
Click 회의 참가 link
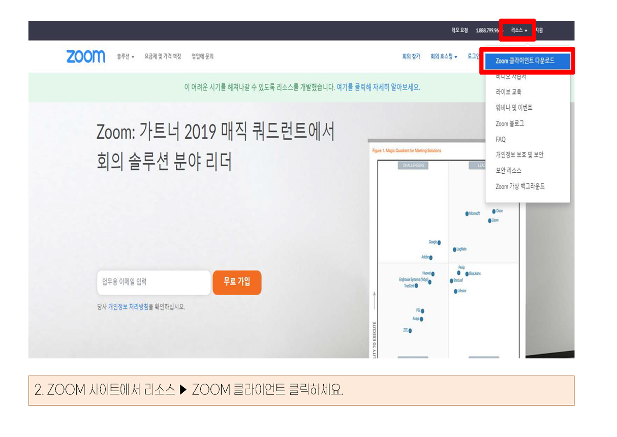(x=411, y=57)
